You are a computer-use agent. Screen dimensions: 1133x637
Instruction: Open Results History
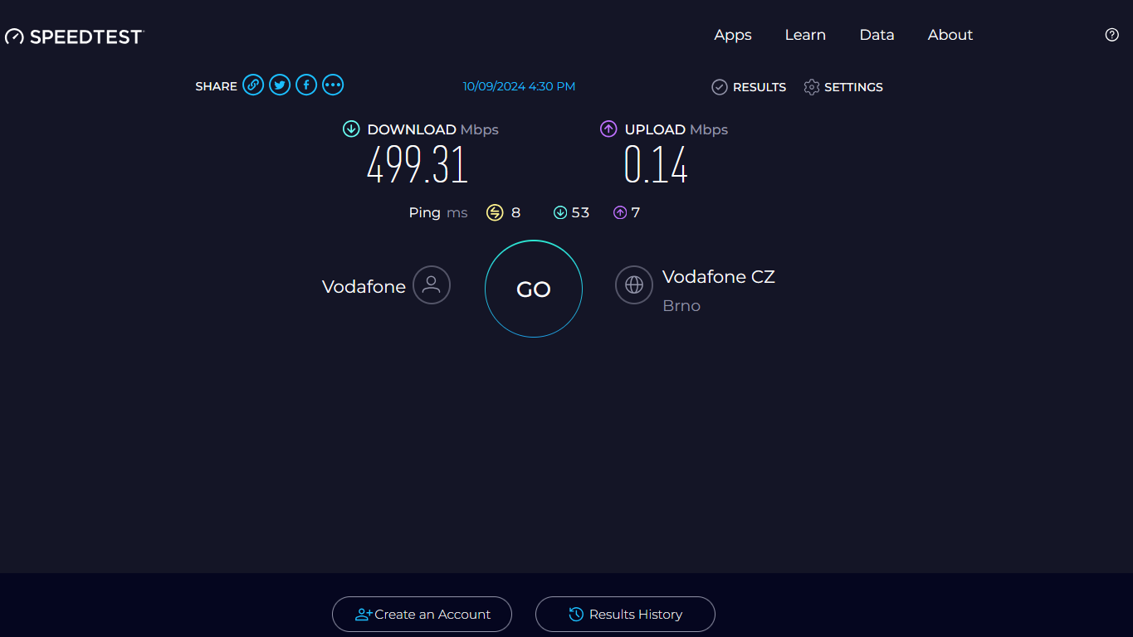[x=625, y=615]
